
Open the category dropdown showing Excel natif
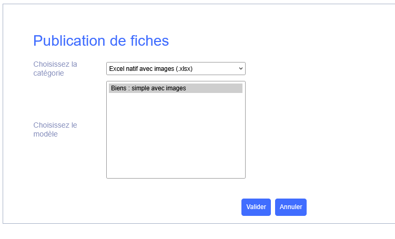[x=176, y=69]
